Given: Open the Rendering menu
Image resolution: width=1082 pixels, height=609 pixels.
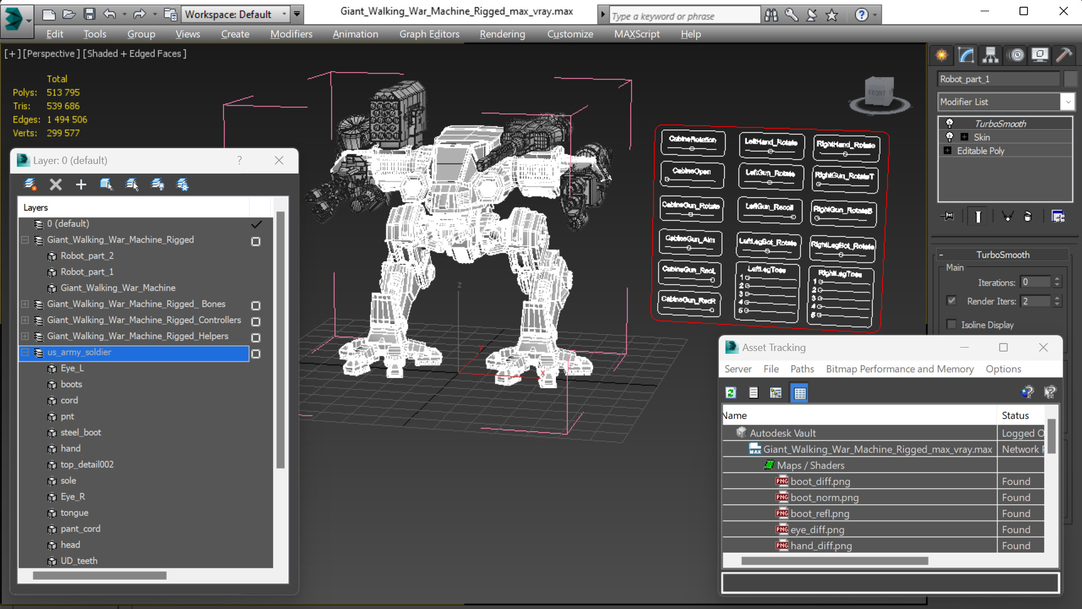Looking at the screenshot, I should 502,34.
